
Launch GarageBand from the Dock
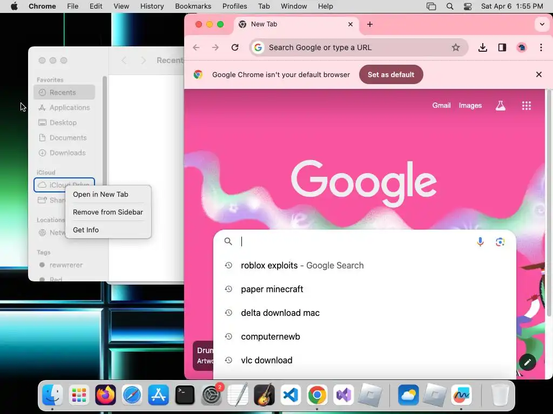264,395
